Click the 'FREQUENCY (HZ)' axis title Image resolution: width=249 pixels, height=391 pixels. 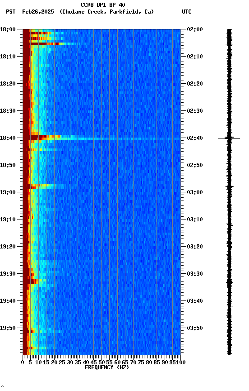[x=107, y=367]
